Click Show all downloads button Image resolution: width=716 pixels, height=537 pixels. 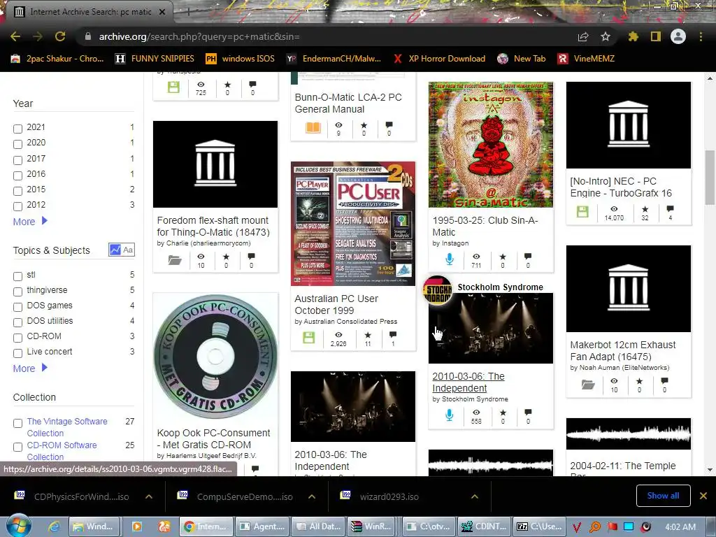[x=663, y=496]
